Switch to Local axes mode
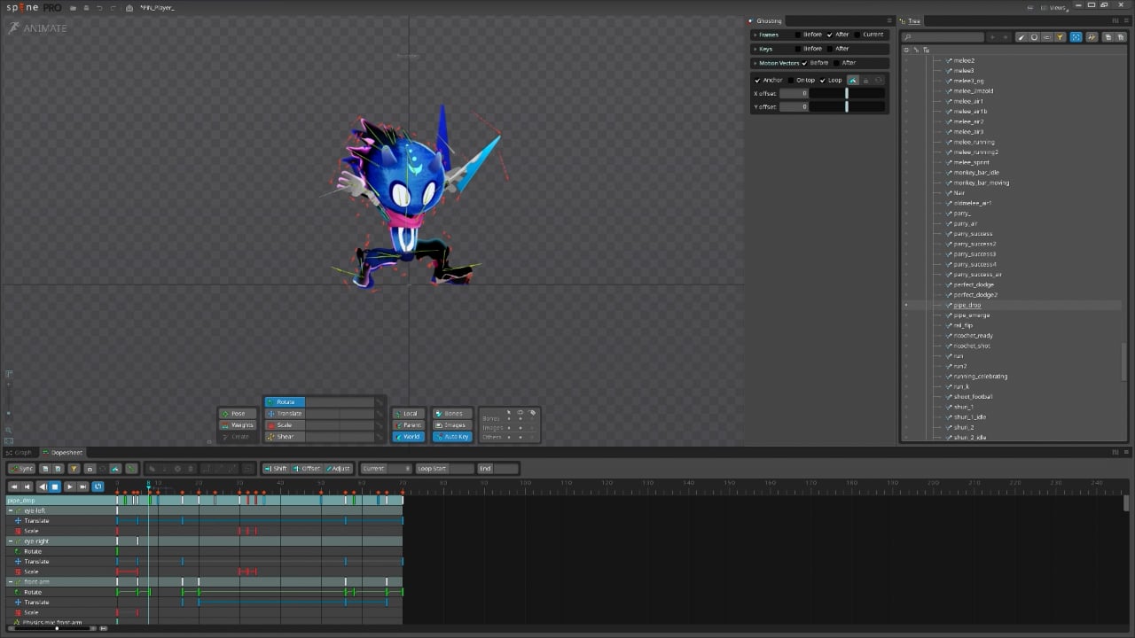 [409, 414]
